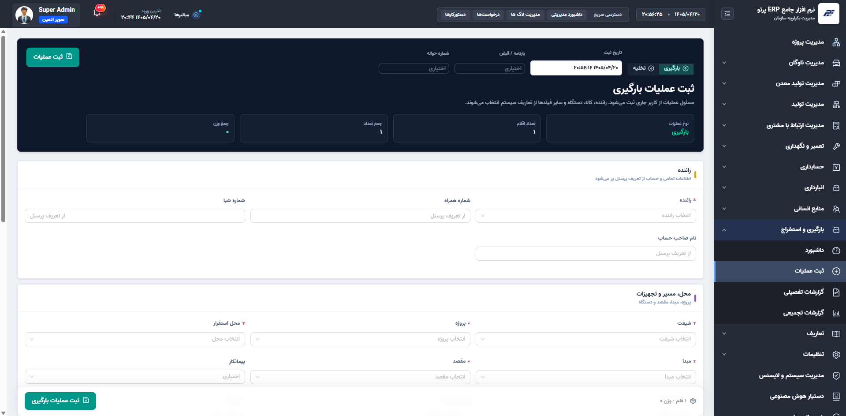The image size is (846, 416).
Task: Select the بارگیری operation toggle
Action: [x=676, y=68]
